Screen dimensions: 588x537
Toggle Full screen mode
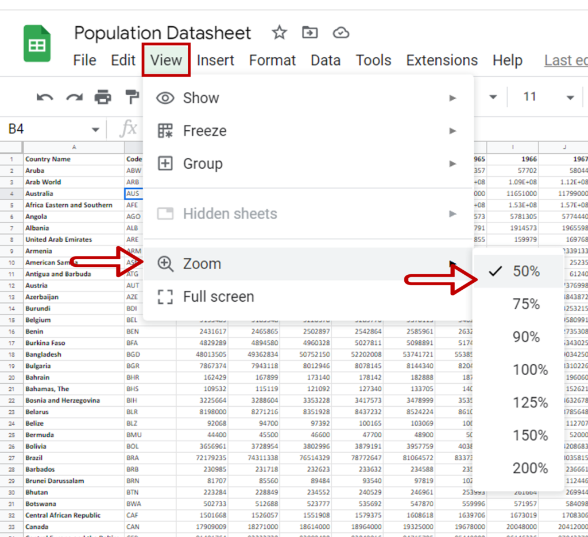(x=218, y=297)
